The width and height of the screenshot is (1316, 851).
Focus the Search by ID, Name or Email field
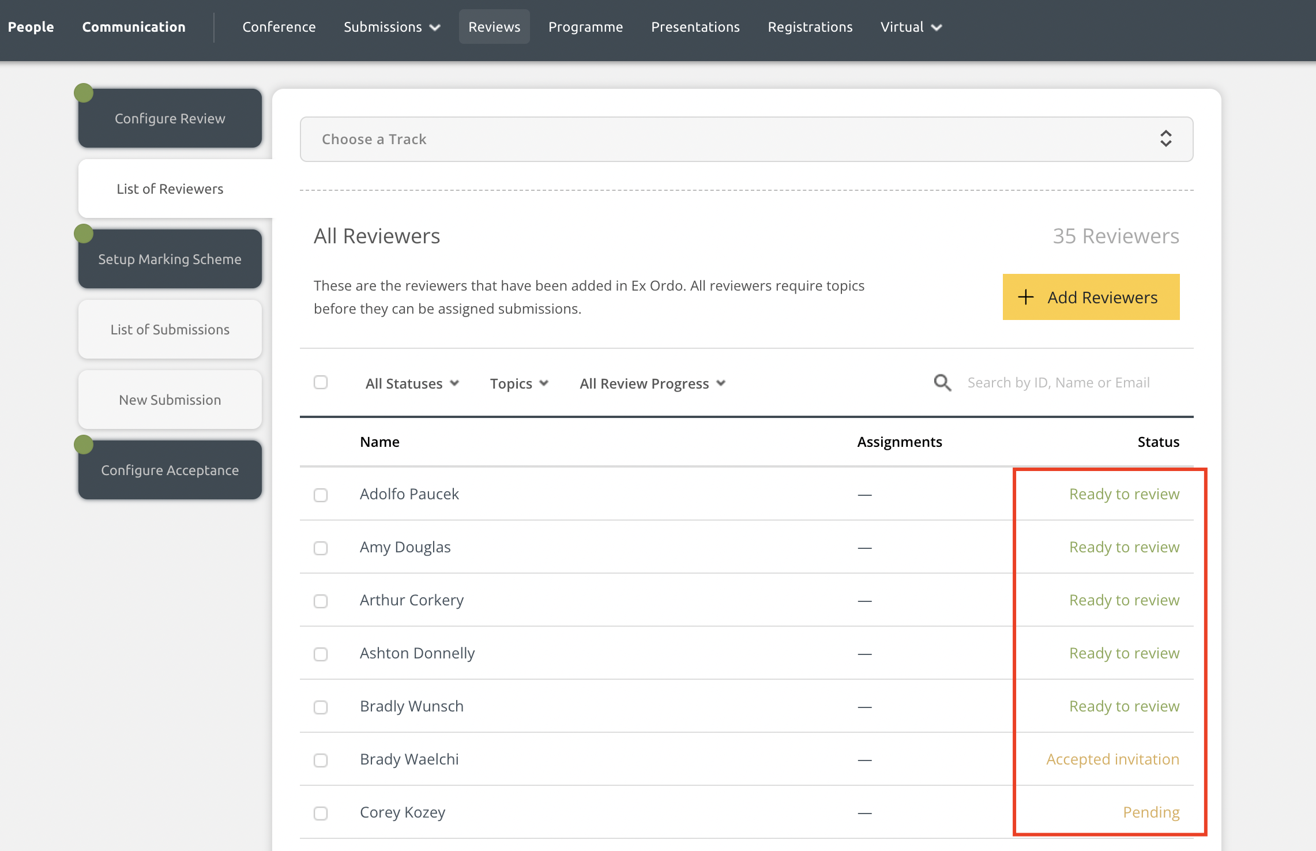click(1058, 383)
